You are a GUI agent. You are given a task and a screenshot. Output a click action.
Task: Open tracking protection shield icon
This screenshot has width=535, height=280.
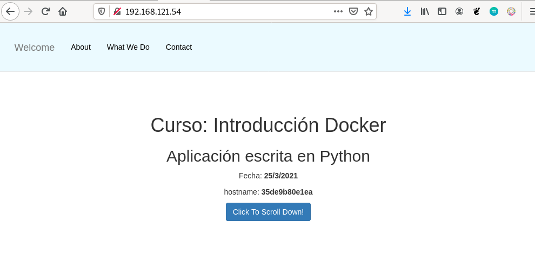(x=102, y=11)
